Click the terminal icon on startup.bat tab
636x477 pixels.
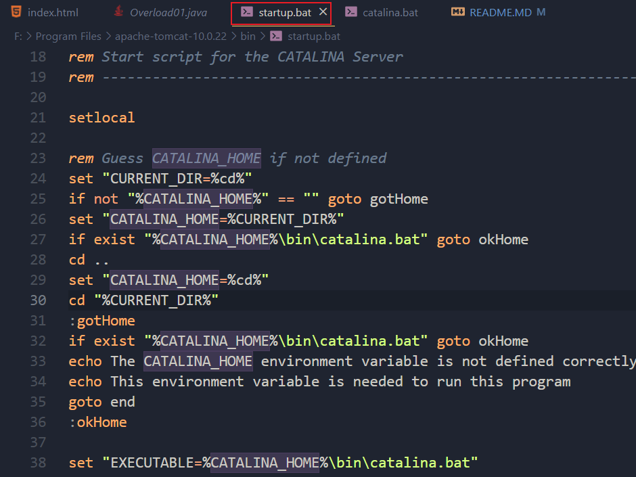click(x=247, y=12)
